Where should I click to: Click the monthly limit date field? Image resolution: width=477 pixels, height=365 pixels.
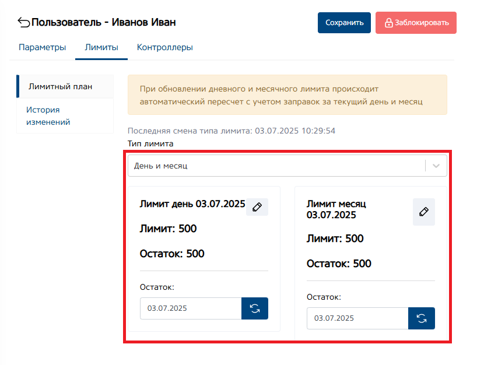coord(357,318)
